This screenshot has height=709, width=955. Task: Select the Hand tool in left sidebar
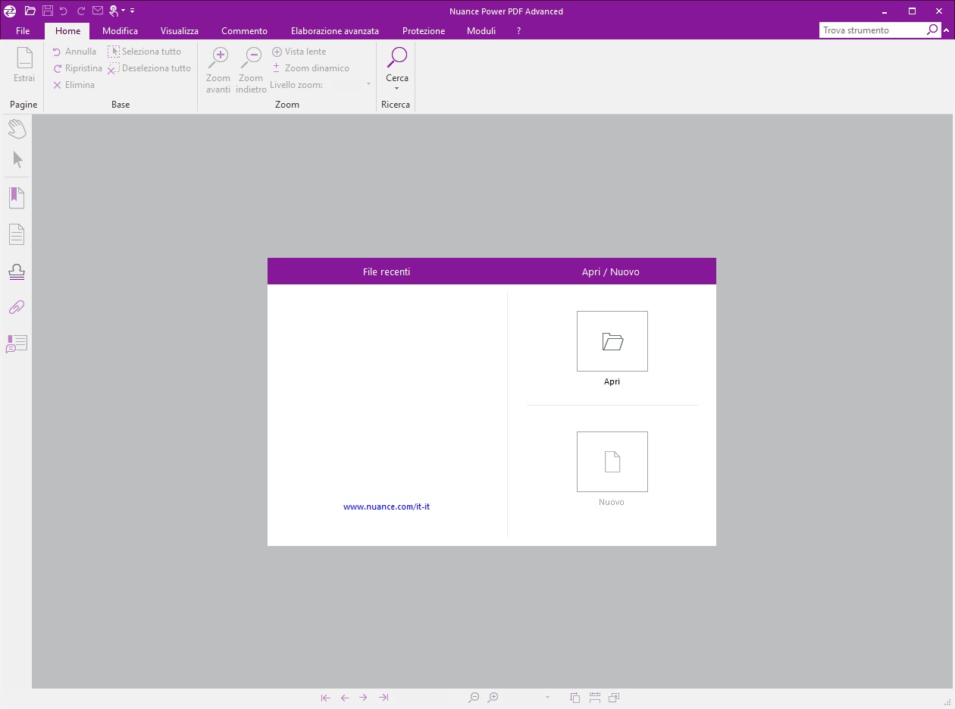(17, 129)
